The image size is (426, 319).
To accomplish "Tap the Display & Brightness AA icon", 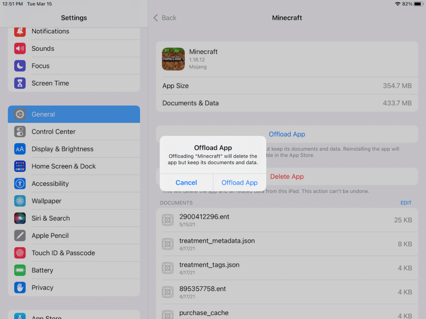I will pyautogui.click(x=20, y=149).
